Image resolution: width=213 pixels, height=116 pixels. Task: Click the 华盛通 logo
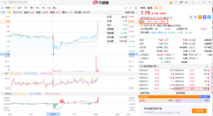coord(101,3)
